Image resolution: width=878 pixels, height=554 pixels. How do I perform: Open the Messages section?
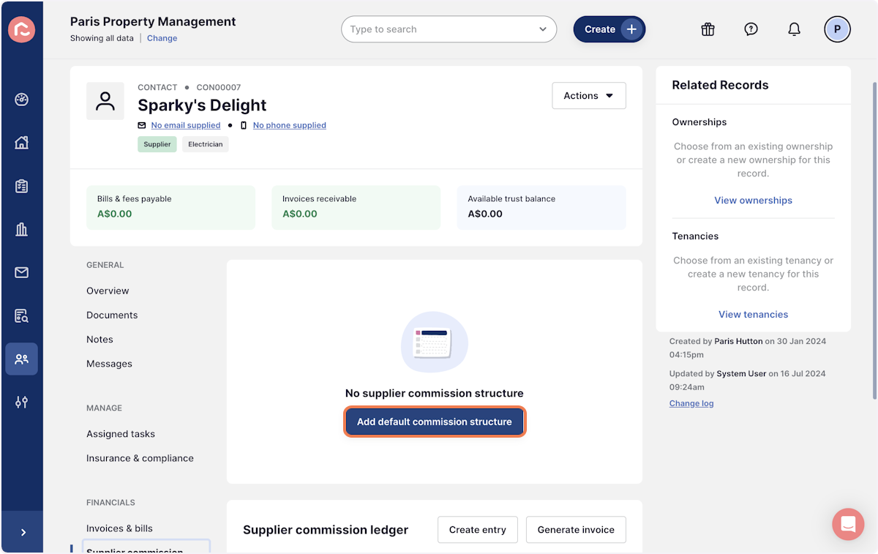coord(109,363)
